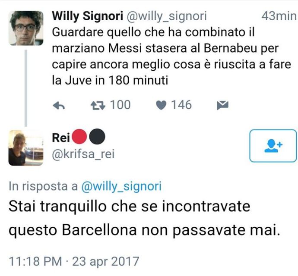
Task: Open Willy Signori's profile picture
Action: [x=26, y=28]
